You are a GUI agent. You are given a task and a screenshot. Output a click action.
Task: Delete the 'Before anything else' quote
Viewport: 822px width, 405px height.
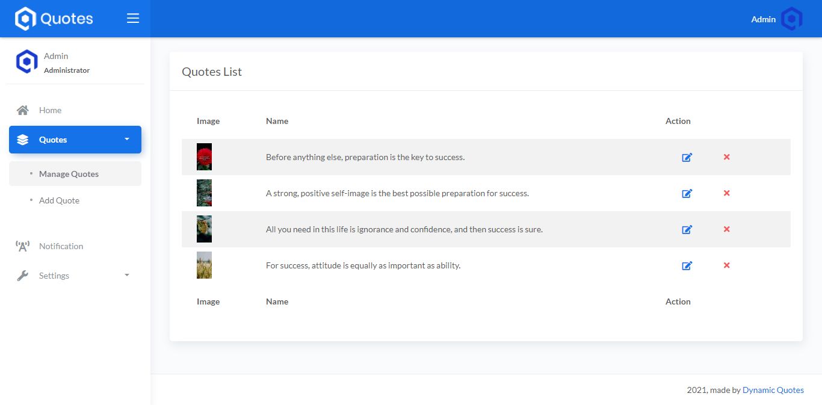[x=726, y=157]
